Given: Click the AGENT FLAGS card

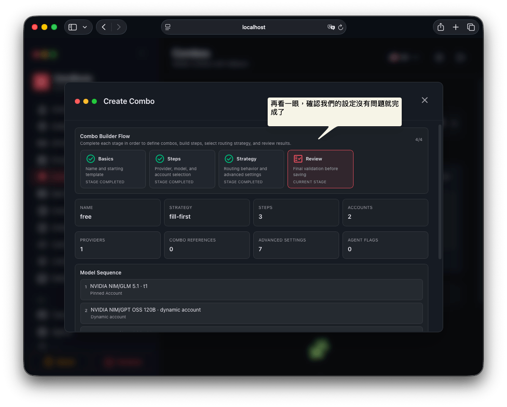Looking at the screenshot, I should 385,245.
